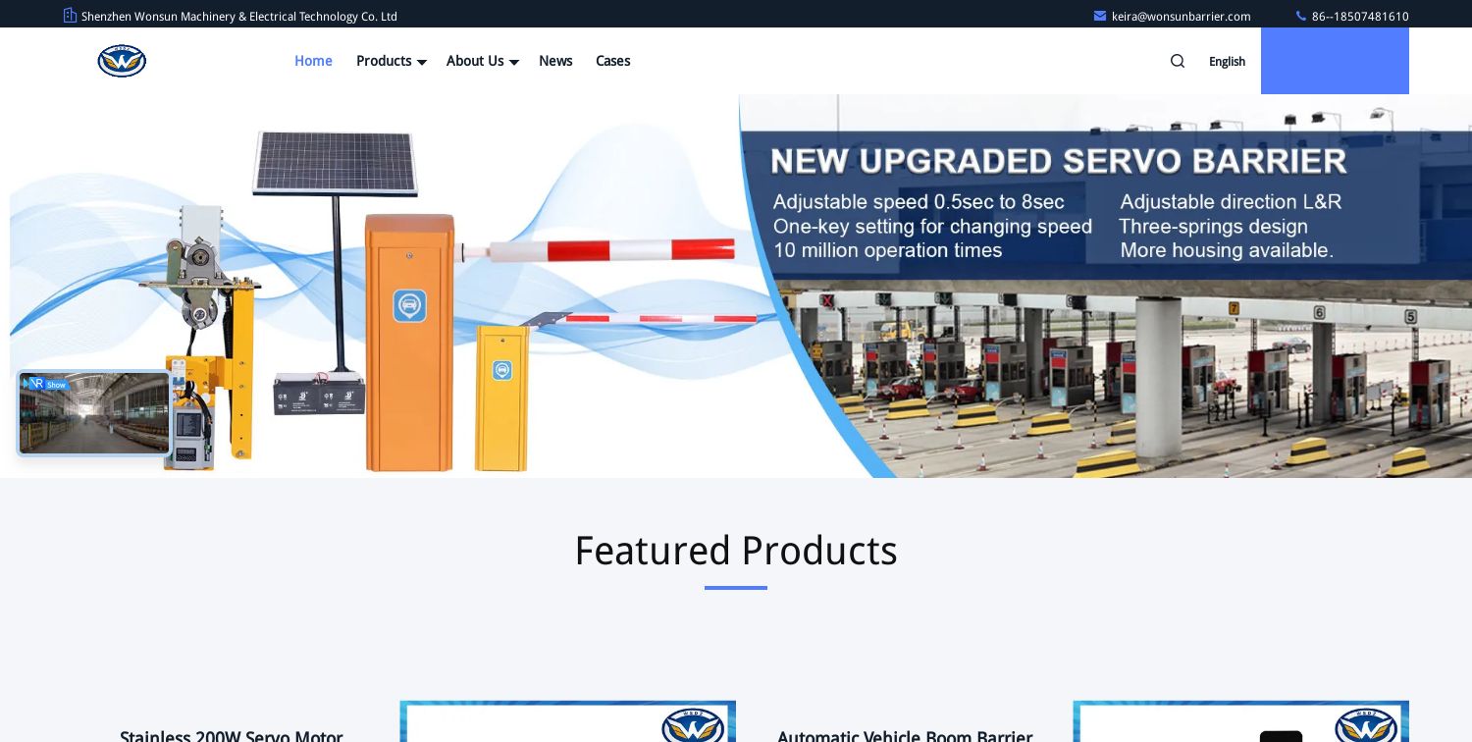Open the search tool via magnifier icon
The height and width of the screenshot is (742, 1472).
[x=1178, y=61]
